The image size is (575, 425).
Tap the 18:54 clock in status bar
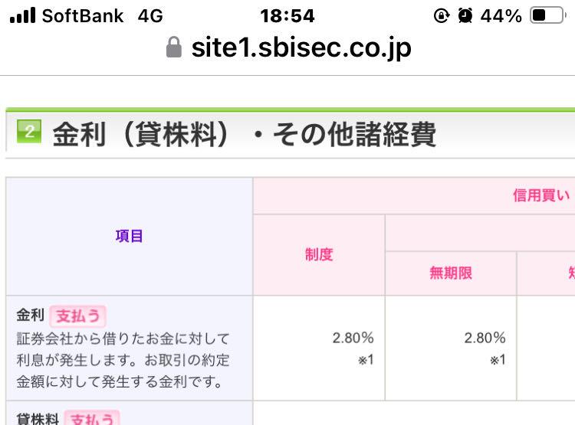[x=287, y=16]
